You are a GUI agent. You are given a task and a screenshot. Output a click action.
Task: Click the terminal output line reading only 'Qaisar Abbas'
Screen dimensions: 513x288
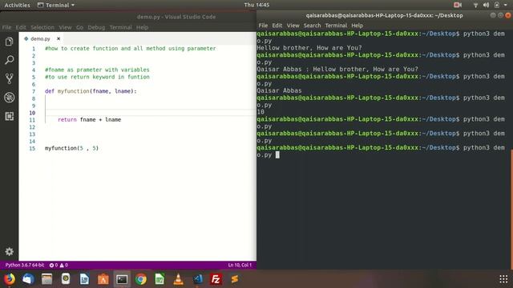279,90
